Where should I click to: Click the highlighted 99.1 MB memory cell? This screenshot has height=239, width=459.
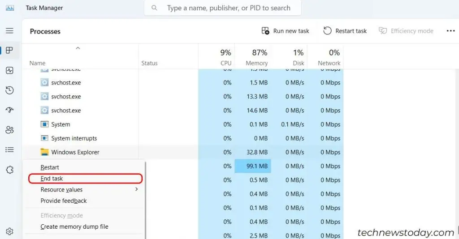pos(253,166)
